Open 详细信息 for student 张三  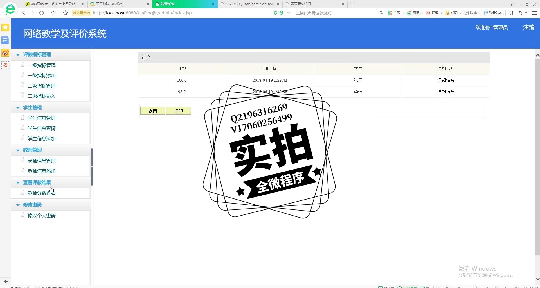446,80
